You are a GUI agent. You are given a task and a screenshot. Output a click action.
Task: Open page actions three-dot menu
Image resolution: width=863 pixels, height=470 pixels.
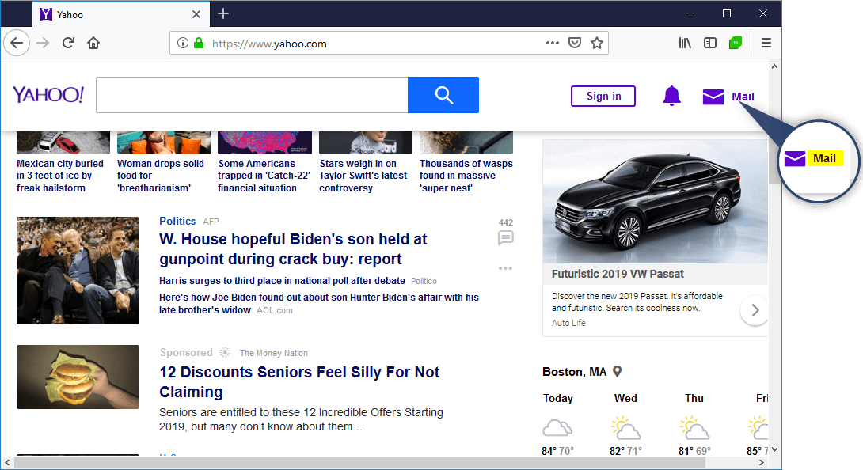tap(553, 43)
